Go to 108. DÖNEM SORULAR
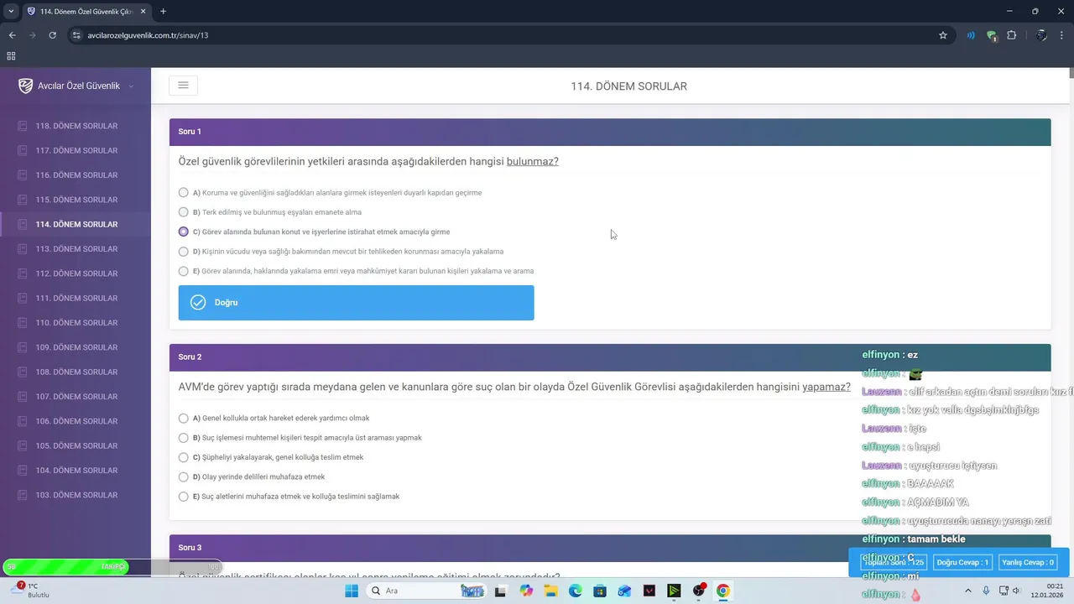The image size is (1074, 604). pyautogui.click(x=76, y=372)
